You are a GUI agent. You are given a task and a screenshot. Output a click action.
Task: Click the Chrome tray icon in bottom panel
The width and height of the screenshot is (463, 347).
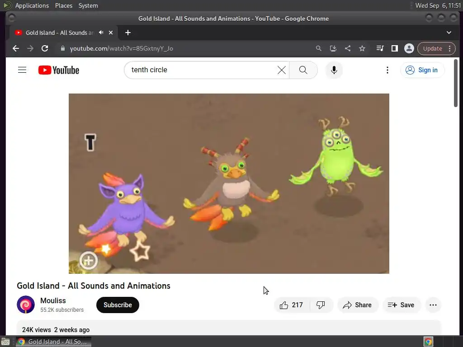pos(428,342)
